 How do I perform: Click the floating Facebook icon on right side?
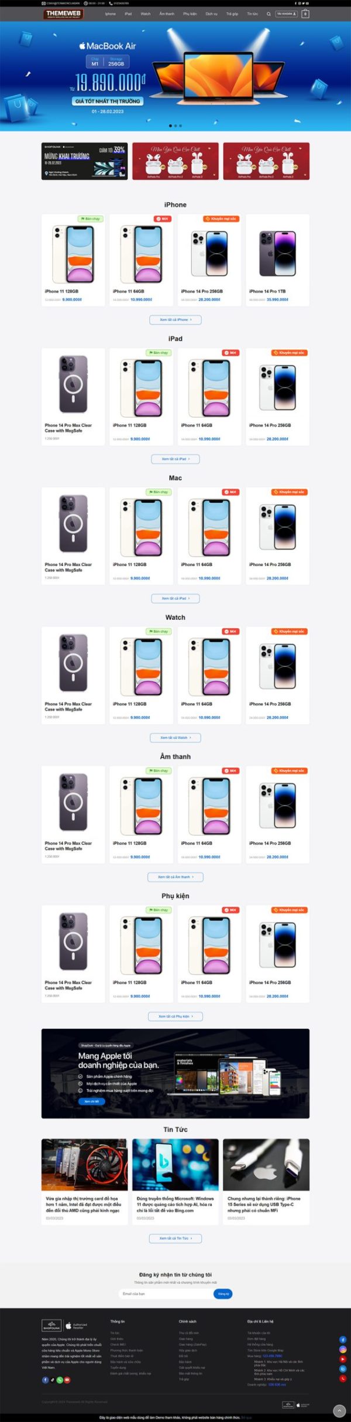[x=343, y=1339]
